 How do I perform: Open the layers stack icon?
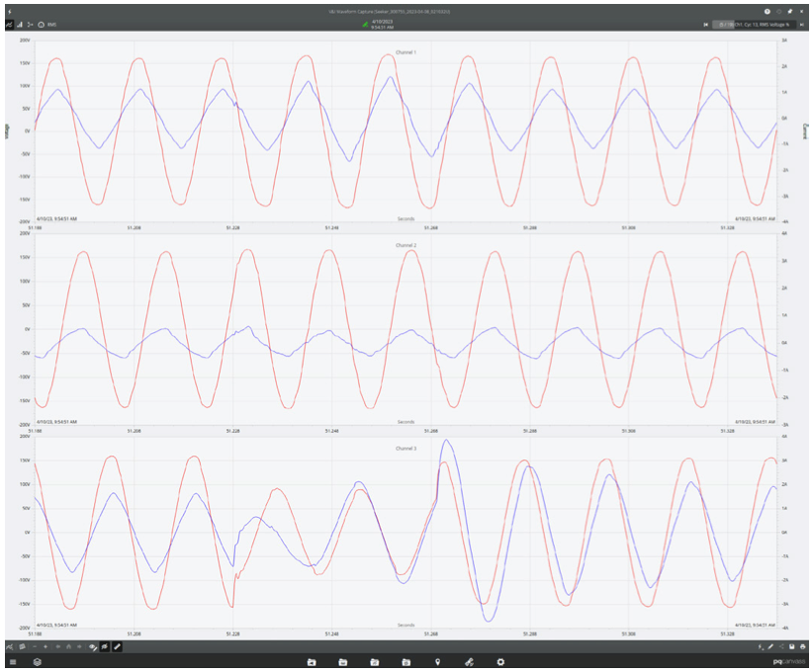(x=38, y=662)
